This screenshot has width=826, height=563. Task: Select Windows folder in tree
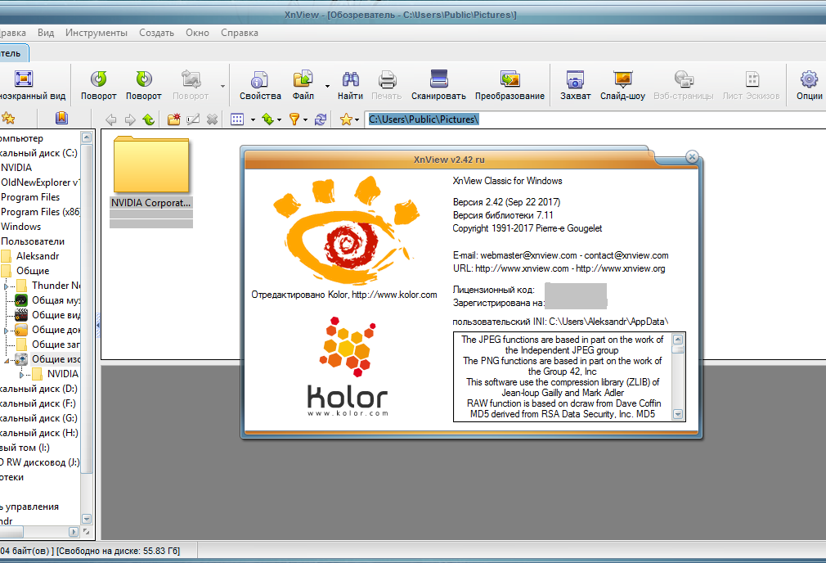click(x=21, y=227)
